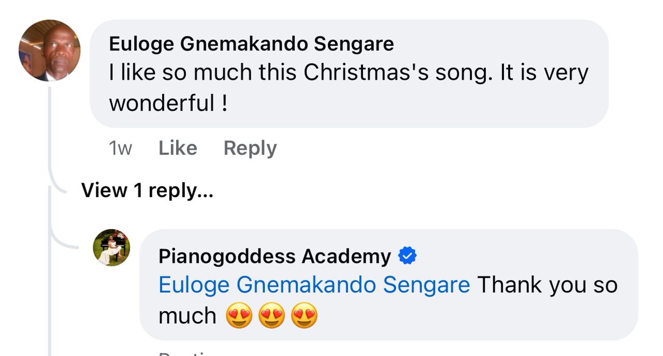663x356 pixels.
Task: Open the blue Euloge Gnemakando Sengare mention
Action: click(314, 285)
